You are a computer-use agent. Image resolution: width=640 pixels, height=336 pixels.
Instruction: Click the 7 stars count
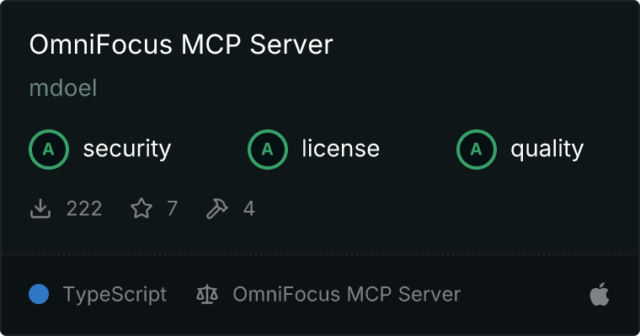[173, 209]
